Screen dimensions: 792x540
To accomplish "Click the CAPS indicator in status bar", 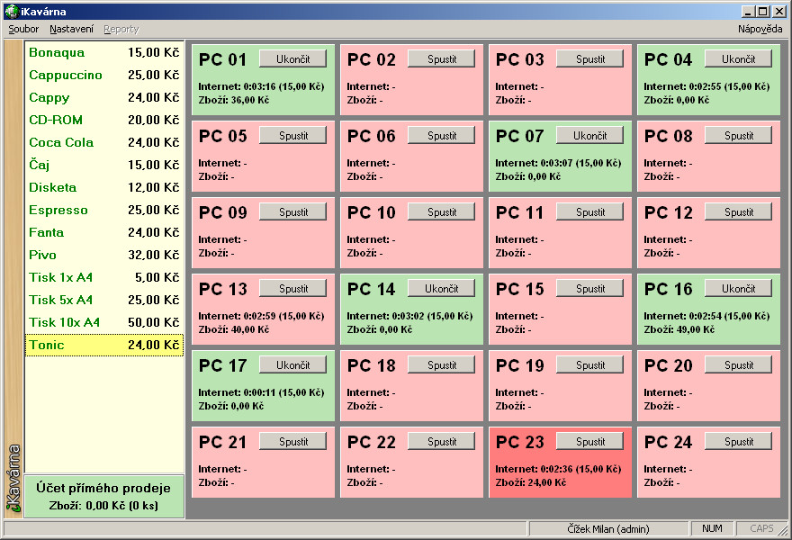I will [761, 529].
